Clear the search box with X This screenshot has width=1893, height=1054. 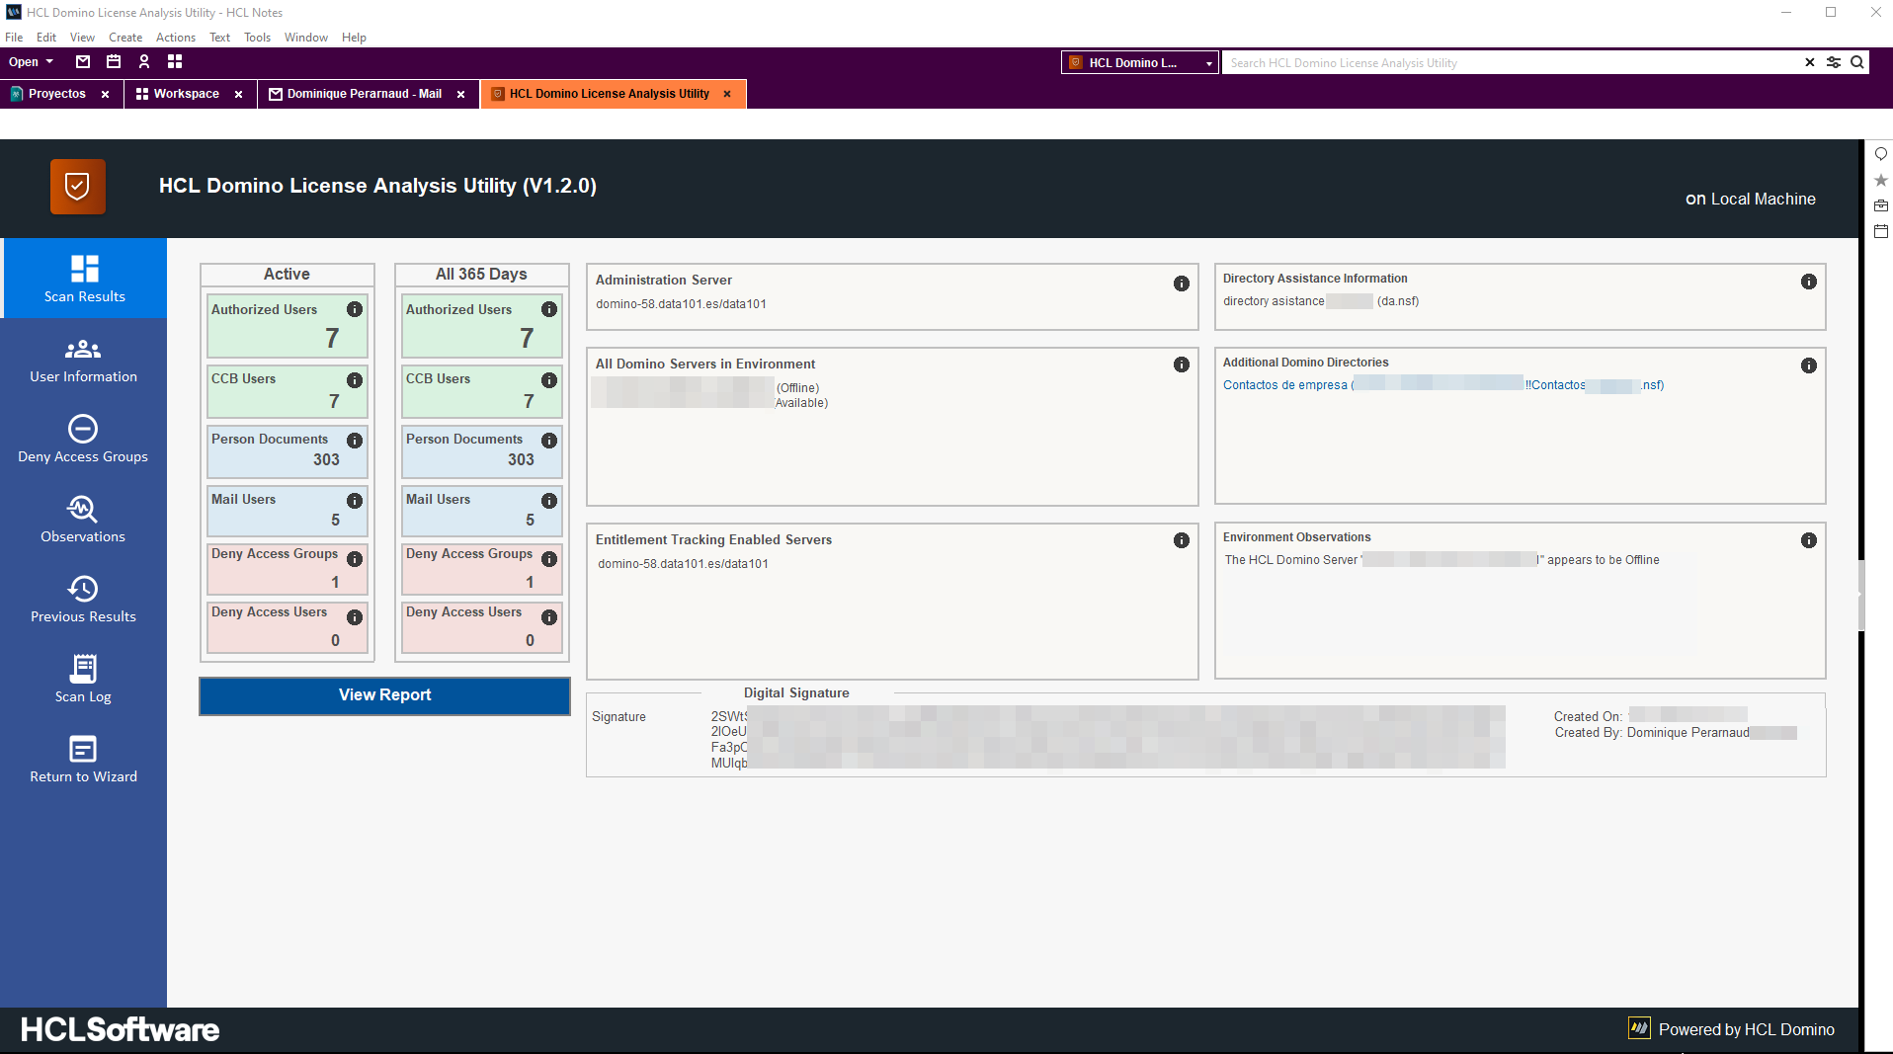point(1810,62)
